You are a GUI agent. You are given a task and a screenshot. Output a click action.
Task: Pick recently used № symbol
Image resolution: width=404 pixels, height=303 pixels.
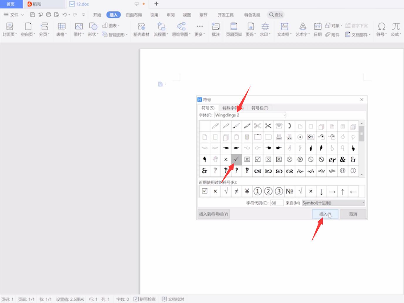pos(290,191)
